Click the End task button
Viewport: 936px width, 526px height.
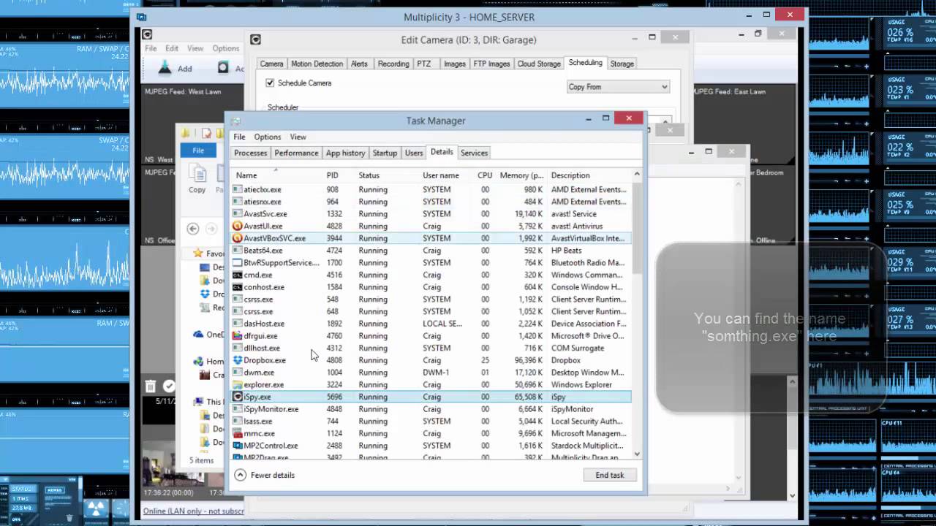(x=610, y=475)
